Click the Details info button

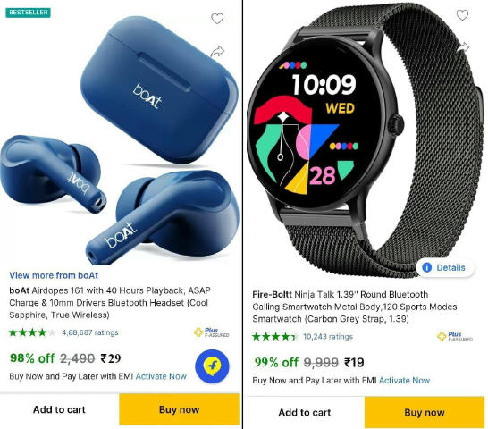click(445, 267)
